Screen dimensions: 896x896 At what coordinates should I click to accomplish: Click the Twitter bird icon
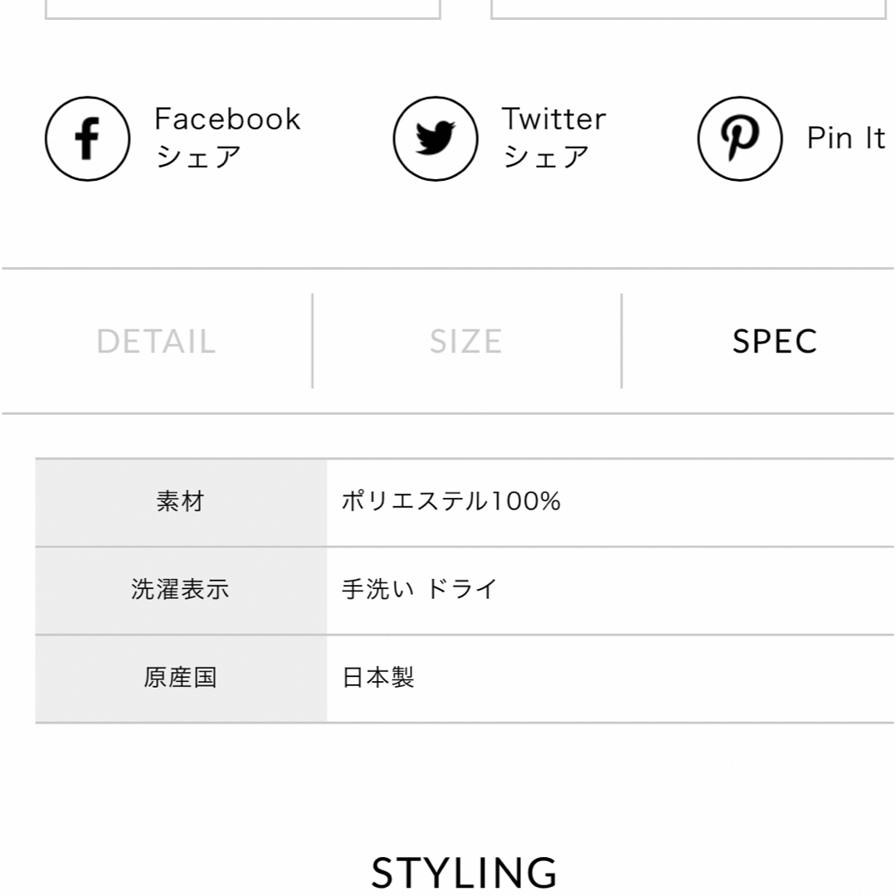436,139
